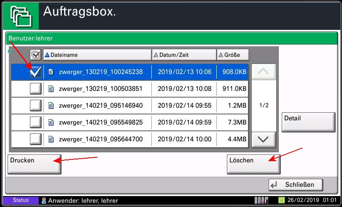Image resolution: width=342 pixels, height=207 pixels.
Task: Check the box for zwerger_130219_100503851
Action: pyautogui.click(x=35, y=89)
